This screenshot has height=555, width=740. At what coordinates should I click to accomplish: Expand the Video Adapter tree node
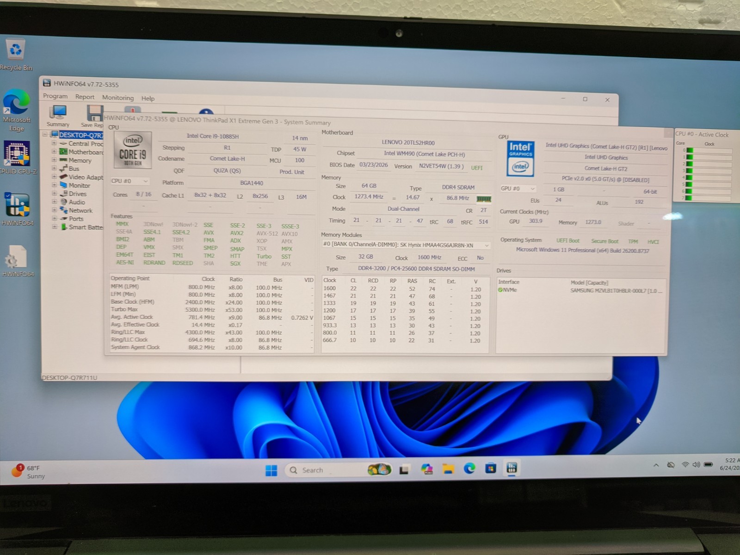pos(54,177)
